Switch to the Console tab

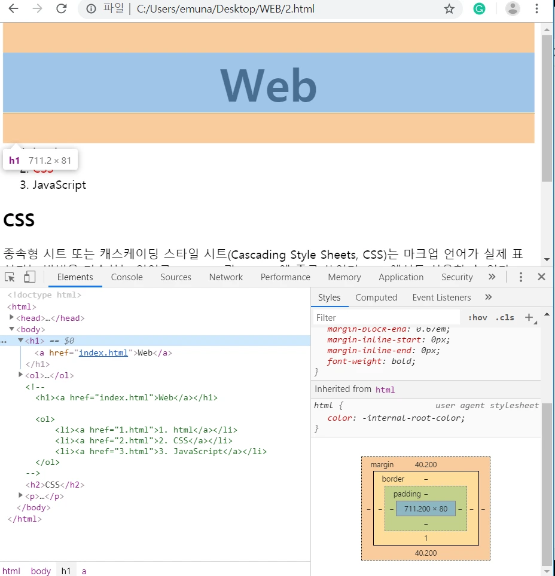(x=127, y=277)
